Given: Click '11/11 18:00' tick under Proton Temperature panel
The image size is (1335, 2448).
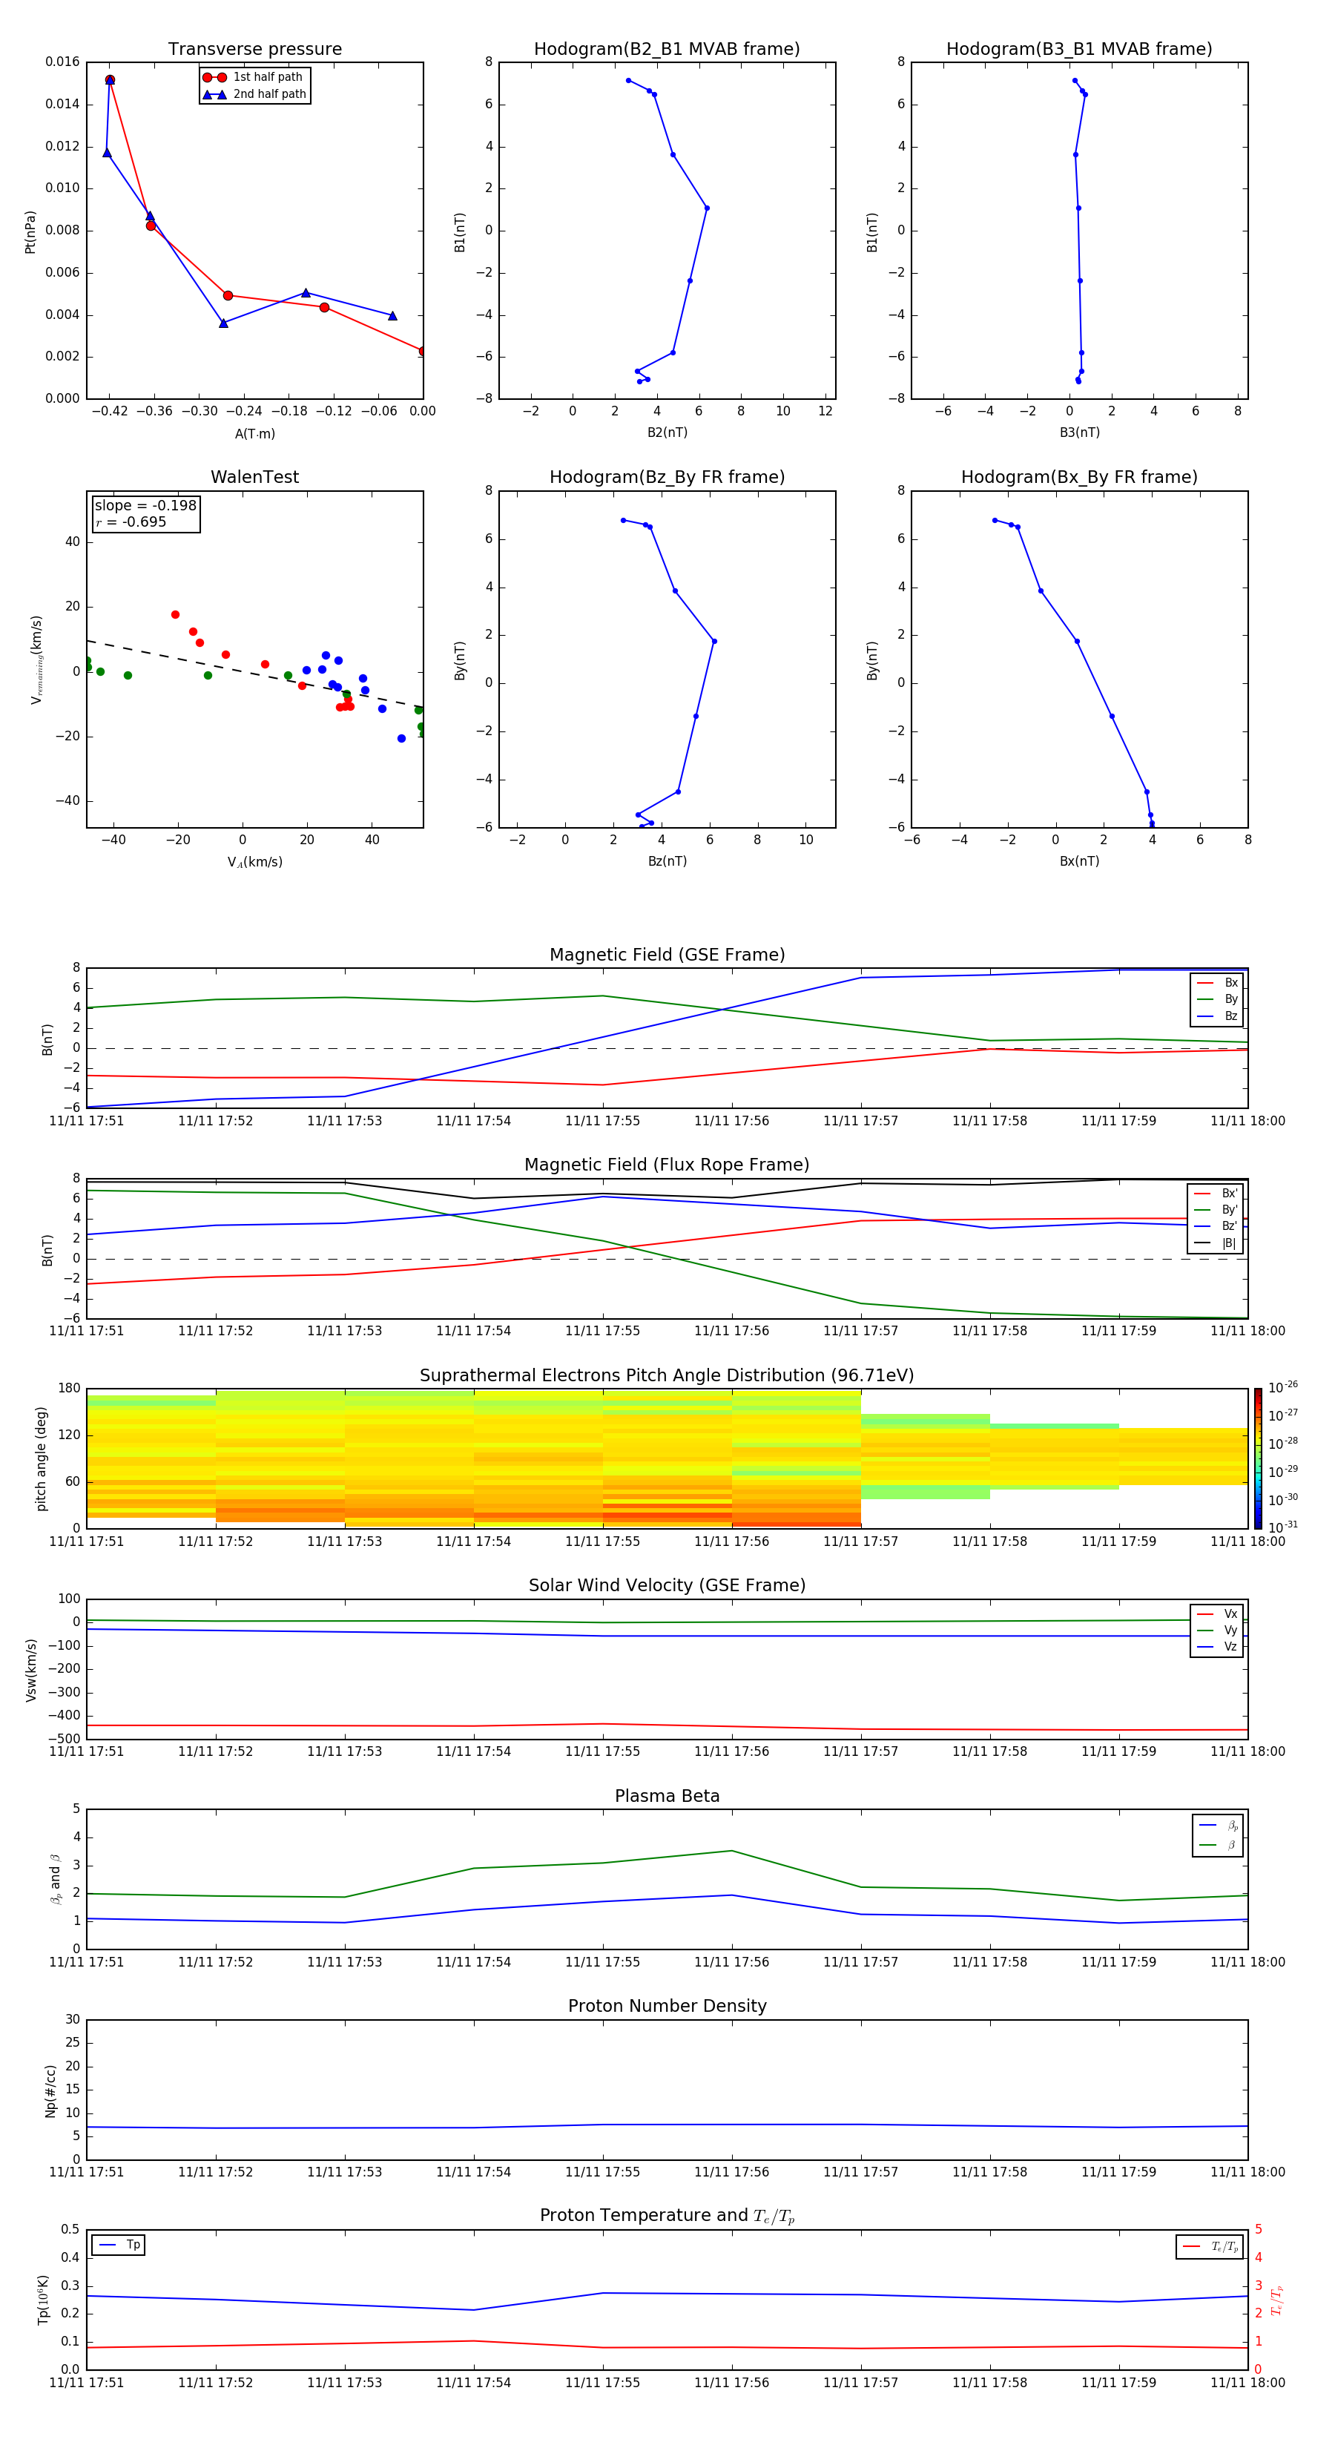Looking at the screenshot, I should 1247,2383.
